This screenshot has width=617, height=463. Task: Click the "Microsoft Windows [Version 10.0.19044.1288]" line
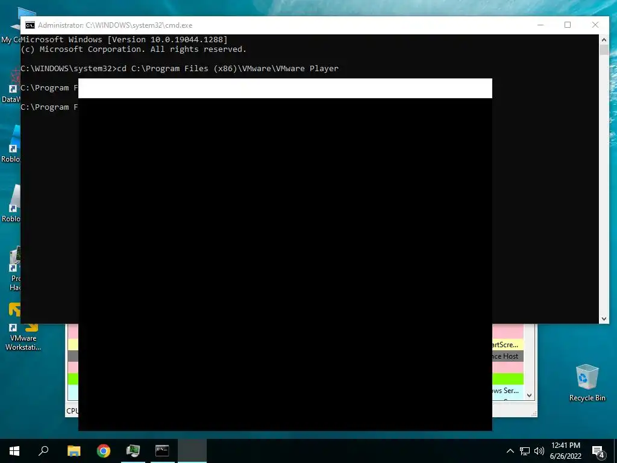pyautogui.click(x=124, y=39)
